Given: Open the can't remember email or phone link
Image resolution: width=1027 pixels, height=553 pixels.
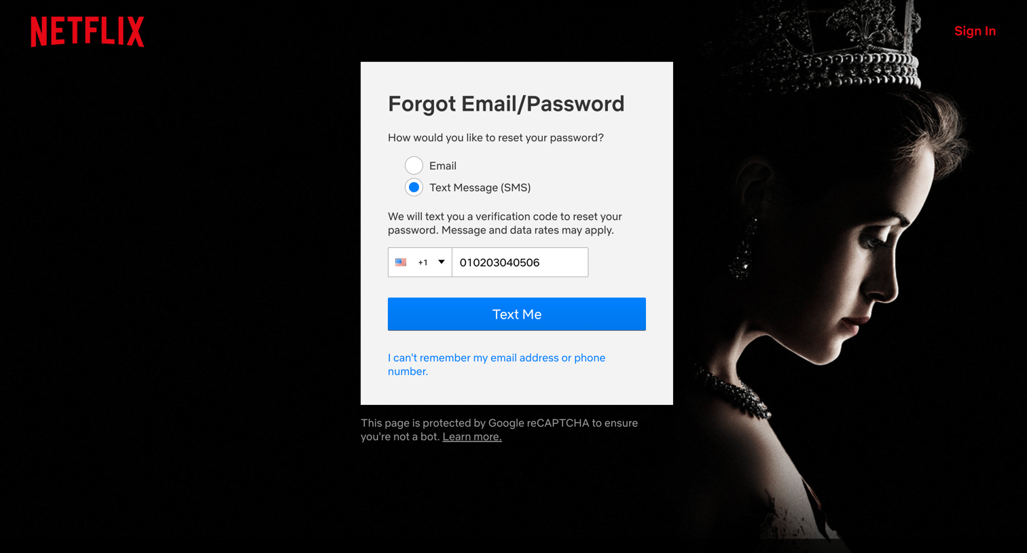Looking at the screenshot, I should 497,364.
